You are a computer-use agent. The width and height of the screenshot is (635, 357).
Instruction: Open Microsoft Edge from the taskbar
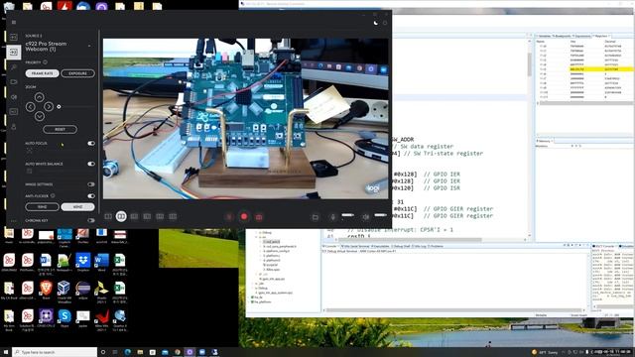128,352
